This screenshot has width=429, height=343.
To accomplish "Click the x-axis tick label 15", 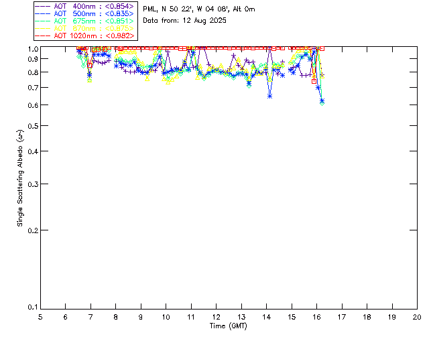I will (292, 317).
